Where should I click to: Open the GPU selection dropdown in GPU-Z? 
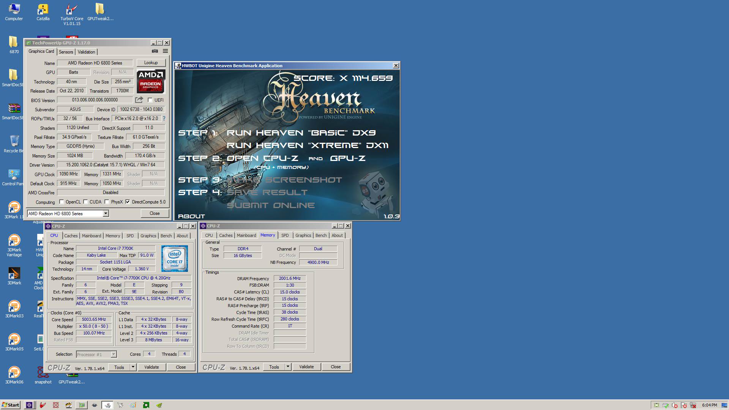pyautogui.click(x=68, y=214)
